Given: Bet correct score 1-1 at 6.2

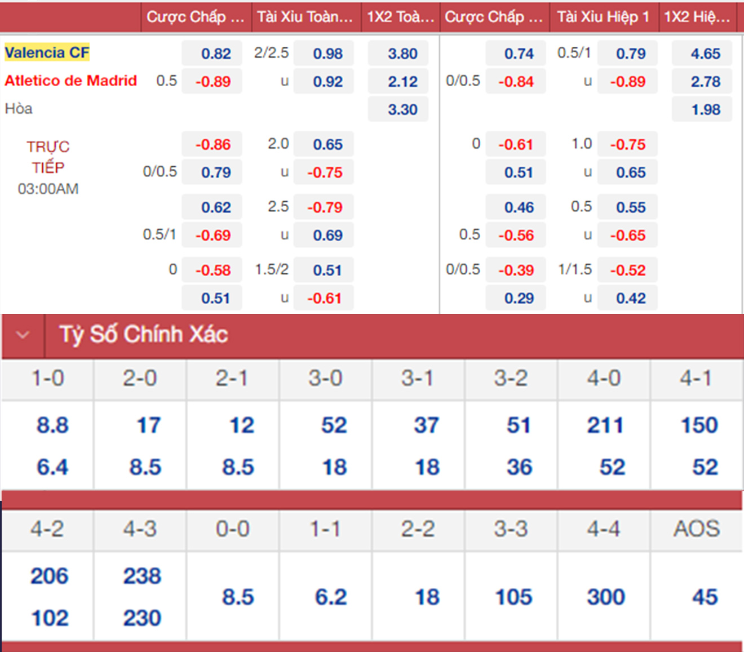Looking at the screenshot, I should [330, 597].
